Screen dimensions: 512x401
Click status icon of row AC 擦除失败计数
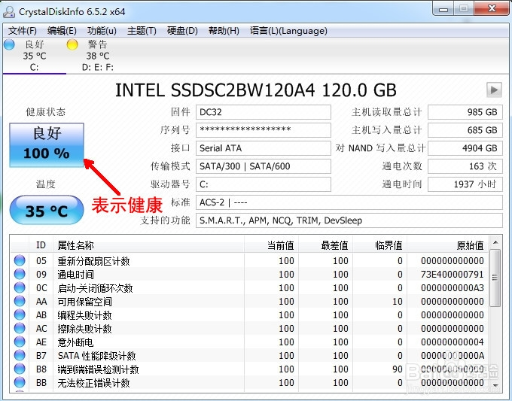20,328
